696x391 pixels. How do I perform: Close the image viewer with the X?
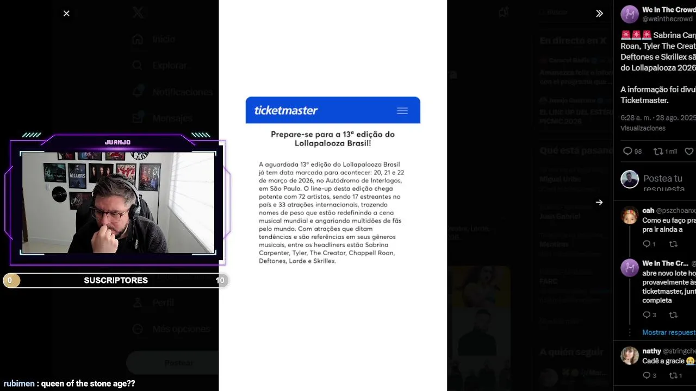coord(66,14)
